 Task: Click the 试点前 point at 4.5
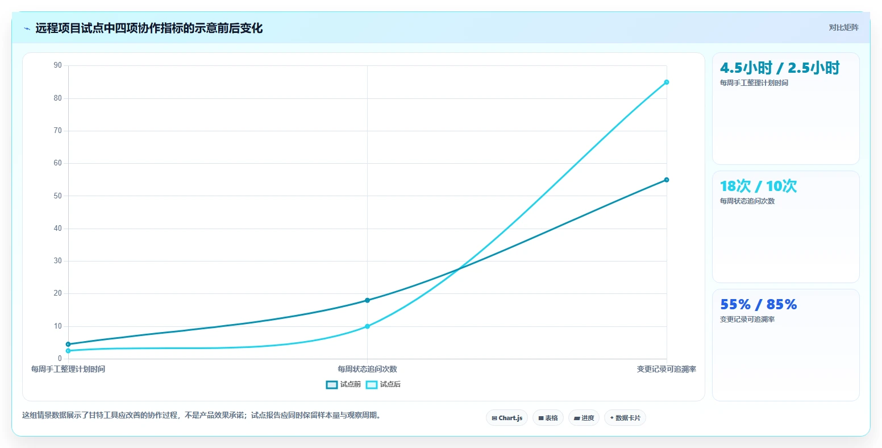pos(68,344)
